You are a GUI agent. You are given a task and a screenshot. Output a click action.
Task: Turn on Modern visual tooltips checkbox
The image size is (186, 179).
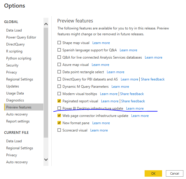(59, 94)
